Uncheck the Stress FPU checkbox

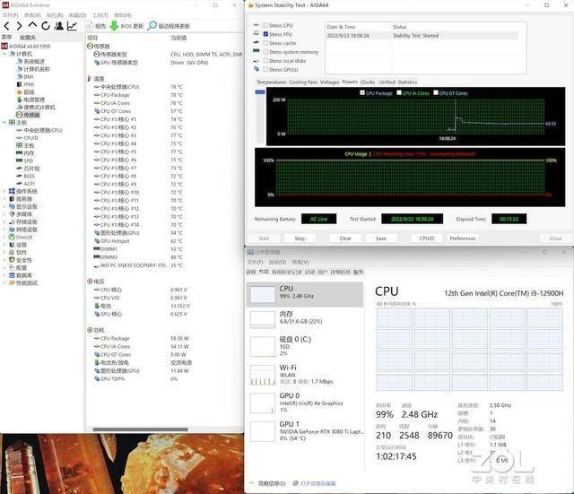point(265,34)
